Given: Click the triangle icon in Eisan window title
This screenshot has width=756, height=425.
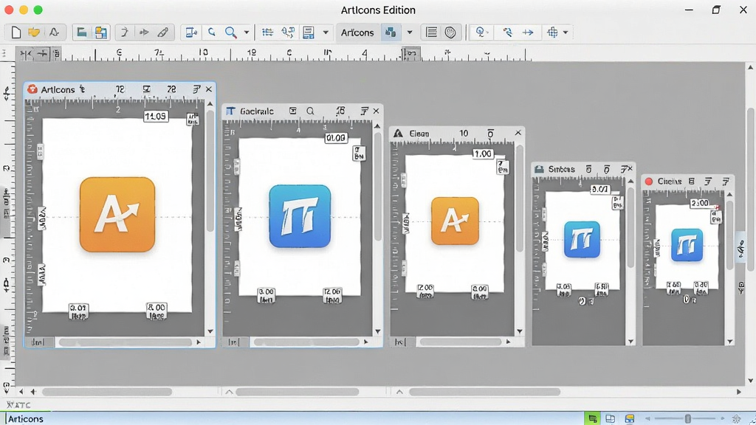Looking at the screenshot, I should [x=398, y=134].
